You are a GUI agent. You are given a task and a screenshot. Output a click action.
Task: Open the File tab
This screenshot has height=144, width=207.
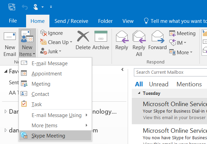pos(13,21)
